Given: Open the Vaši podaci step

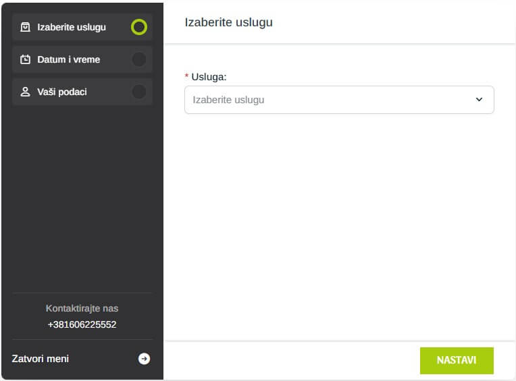Looking at the screenshot, I should coord(62,92).
